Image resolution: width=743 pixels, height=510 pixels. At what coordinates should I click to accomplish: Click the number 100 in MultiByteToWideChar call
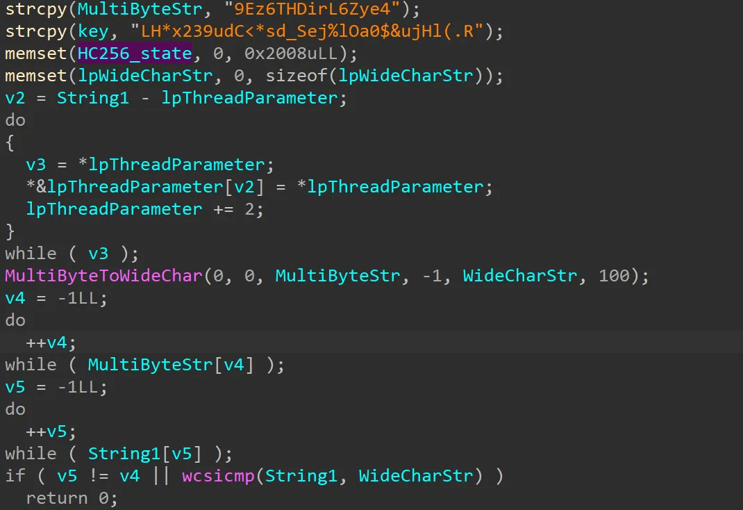pos(614,276)
